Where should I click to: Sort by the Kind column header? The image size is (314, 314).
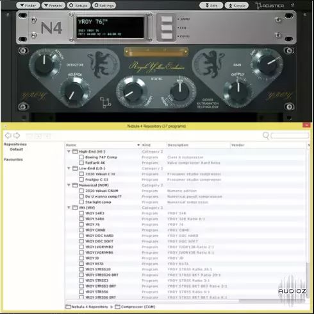pos(153,145)
